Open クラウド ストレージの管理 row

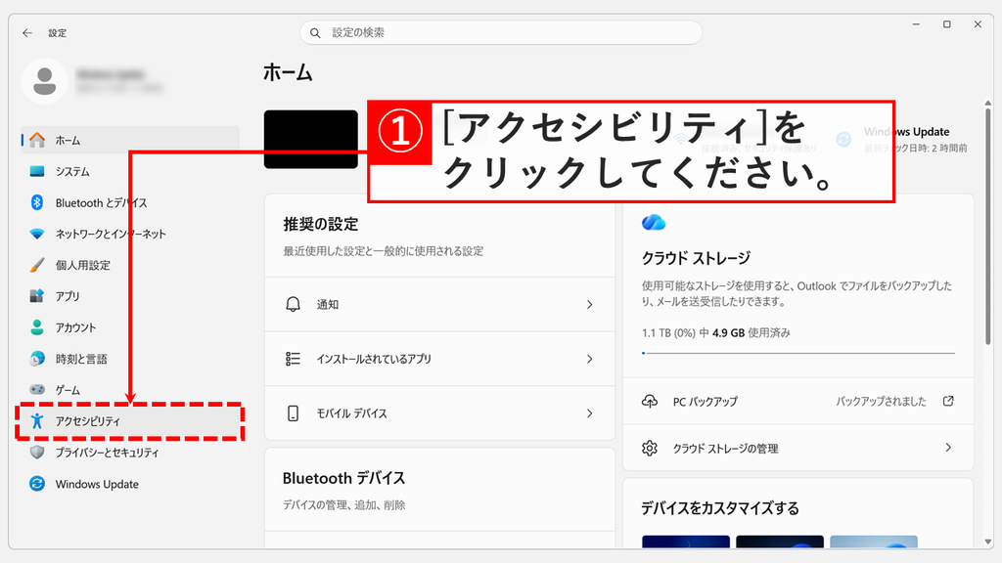click(798, 448)
